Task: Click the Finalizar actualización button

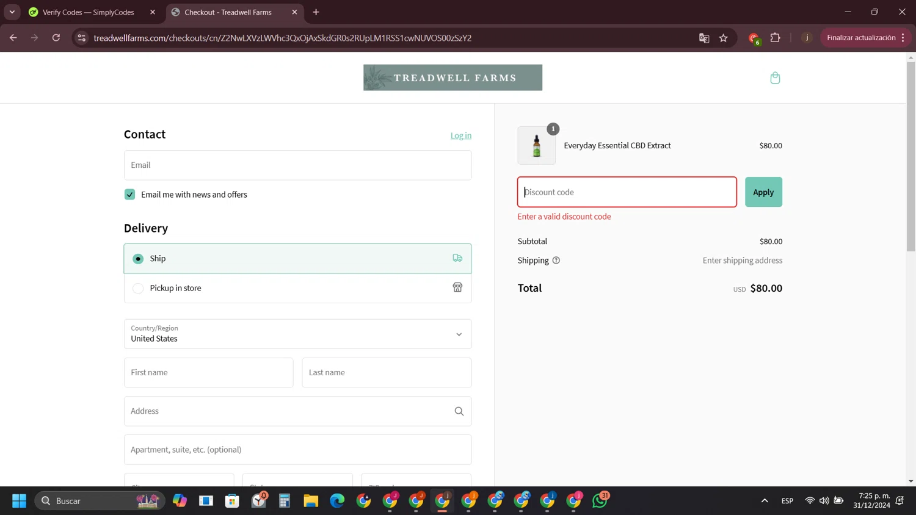Action: (x=861, y=38)
